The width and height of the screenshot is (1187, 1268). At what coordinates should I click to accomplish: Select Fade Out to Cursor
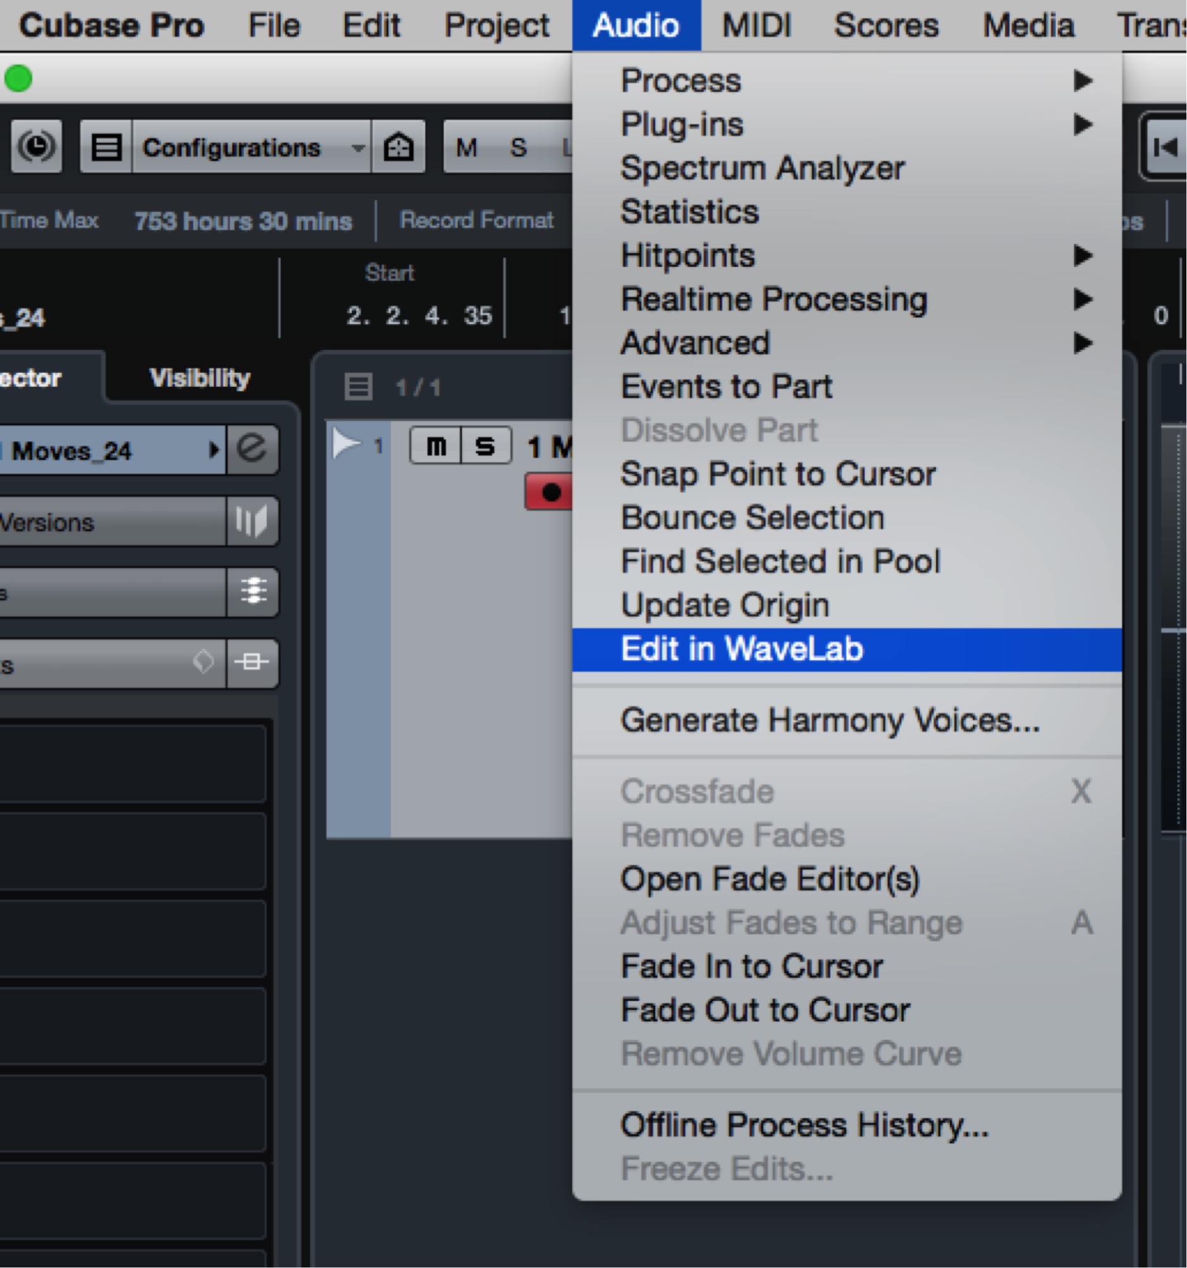coord(847,1010)
